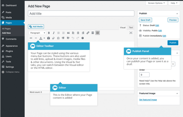Screen dimensions: 183x117
Task: Apply strikethrough formatting
Action: [x=31, y=38]
